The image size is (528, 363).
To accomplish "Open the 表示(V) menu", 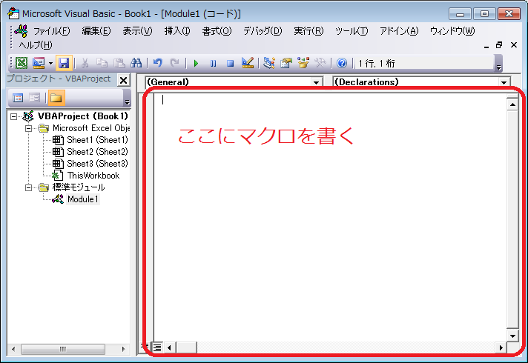I will 137,31.
